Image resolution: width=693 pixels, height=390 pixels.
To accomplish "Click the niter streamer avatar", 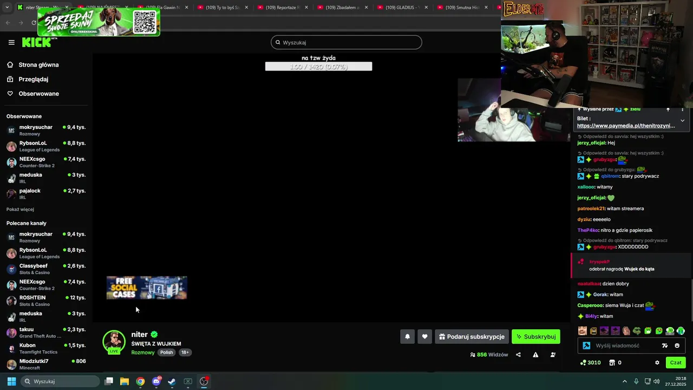I will (114, 341).
